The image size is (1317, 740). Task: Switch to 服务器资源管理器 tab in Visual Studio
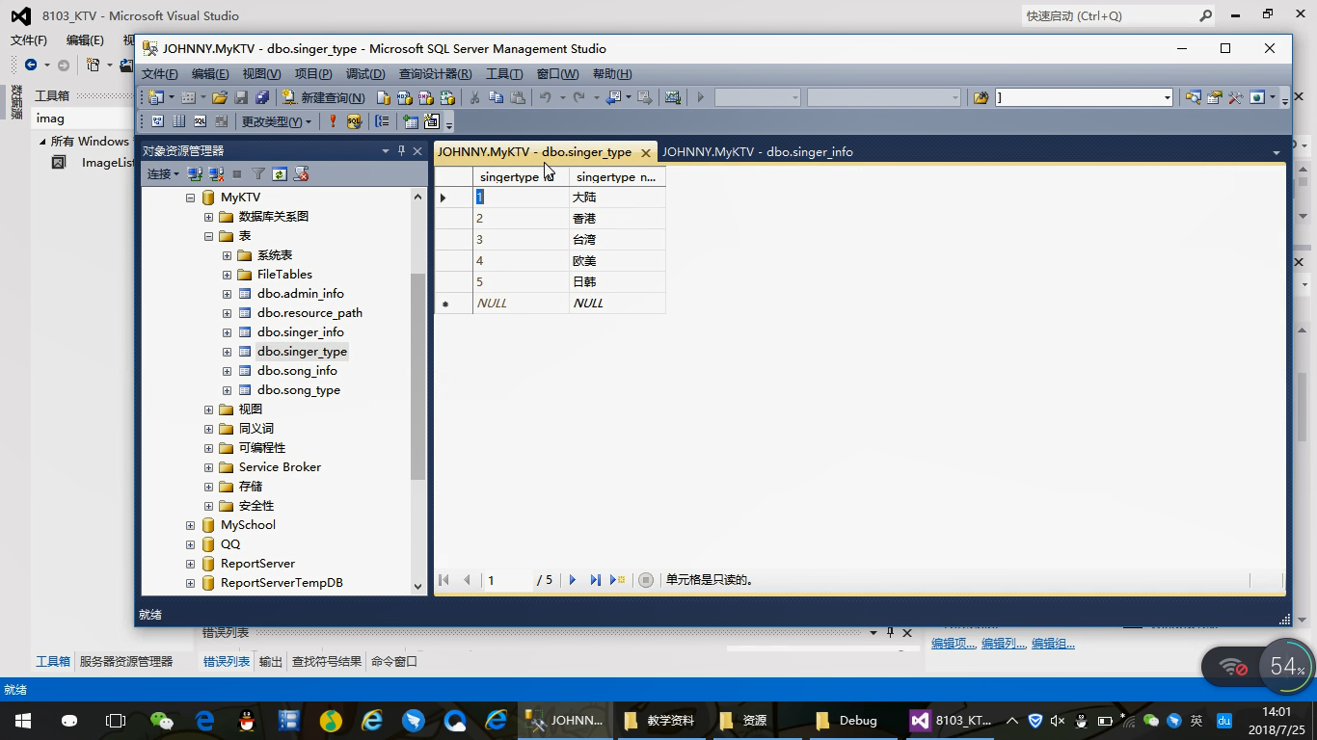pyautogui.click(x=126, y=662)
